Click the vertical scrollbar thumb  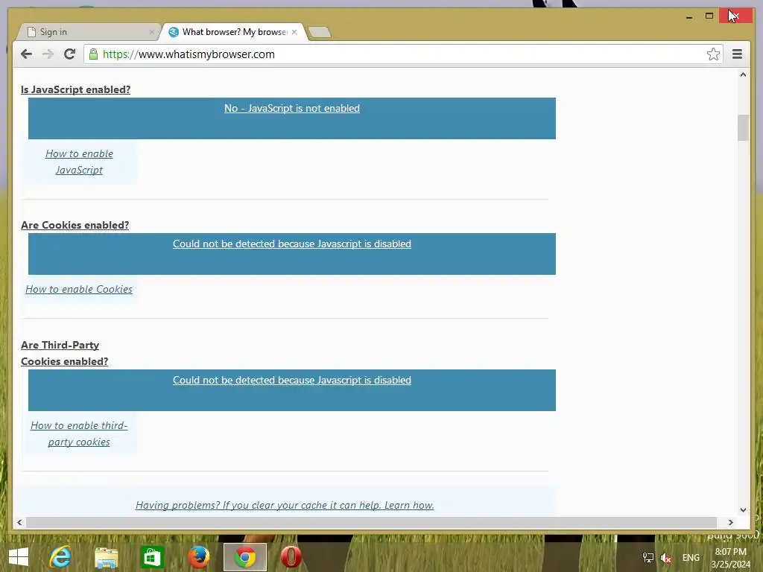click(x=743, y=127)
